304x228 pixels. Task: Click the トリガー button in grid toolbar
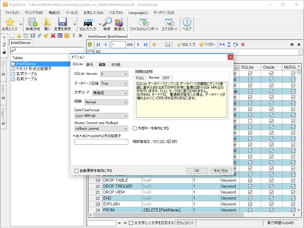pyautogui.click(x=207, y=45)
